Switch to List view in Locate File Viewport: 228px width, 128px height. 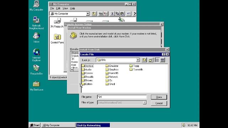[157, 60]
